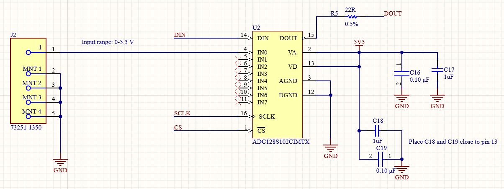Select the GND symbol beneath capacitor C17
The width and height of the screenshot is (504, 189).
coord(437,99)
